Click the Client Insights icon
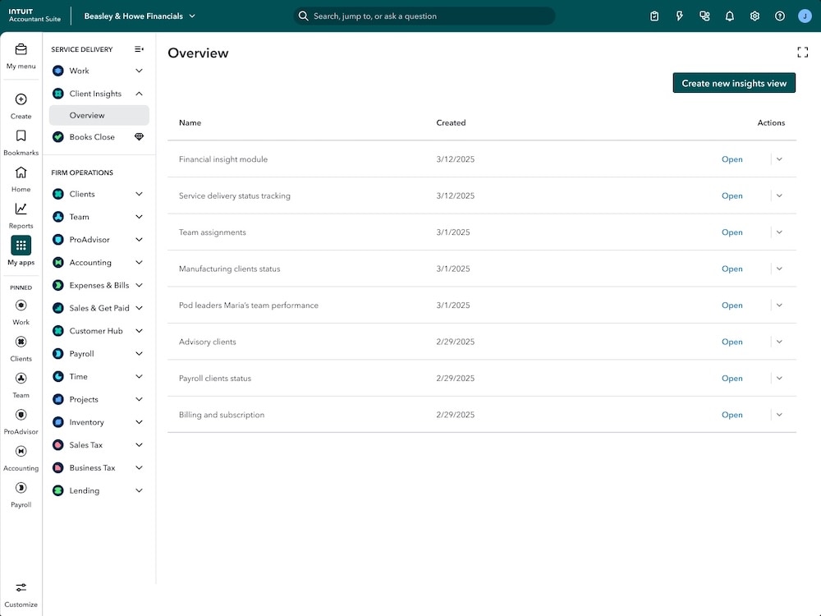This screenshot has width=821, height=616. [x=56, y=94]
